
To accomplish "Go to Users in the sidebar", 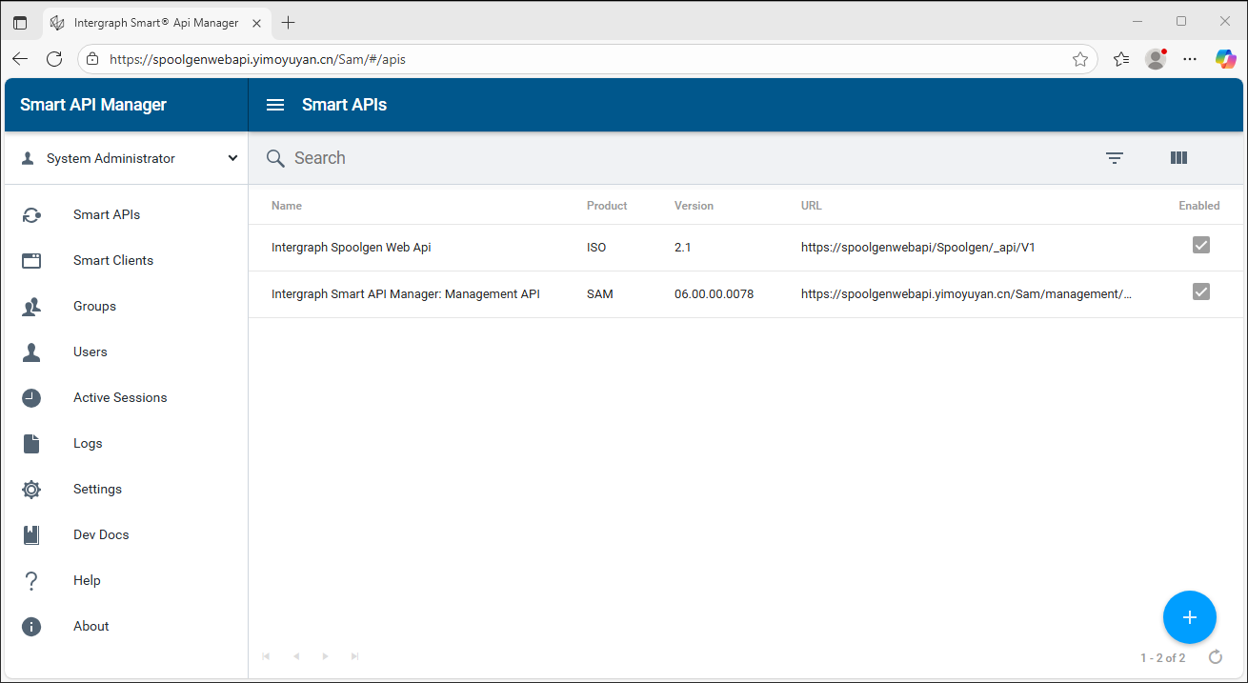I will tap(91, 352).
